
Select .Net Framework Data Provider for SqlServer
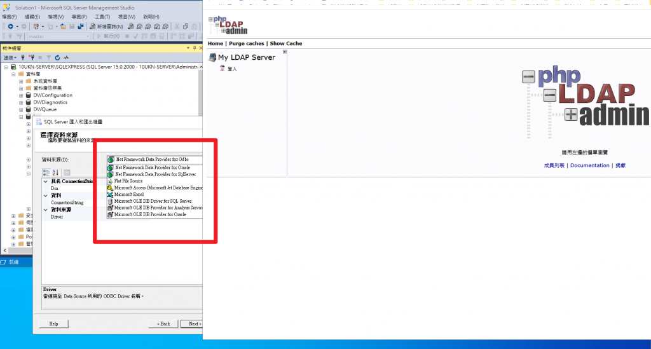coord(155,174)
